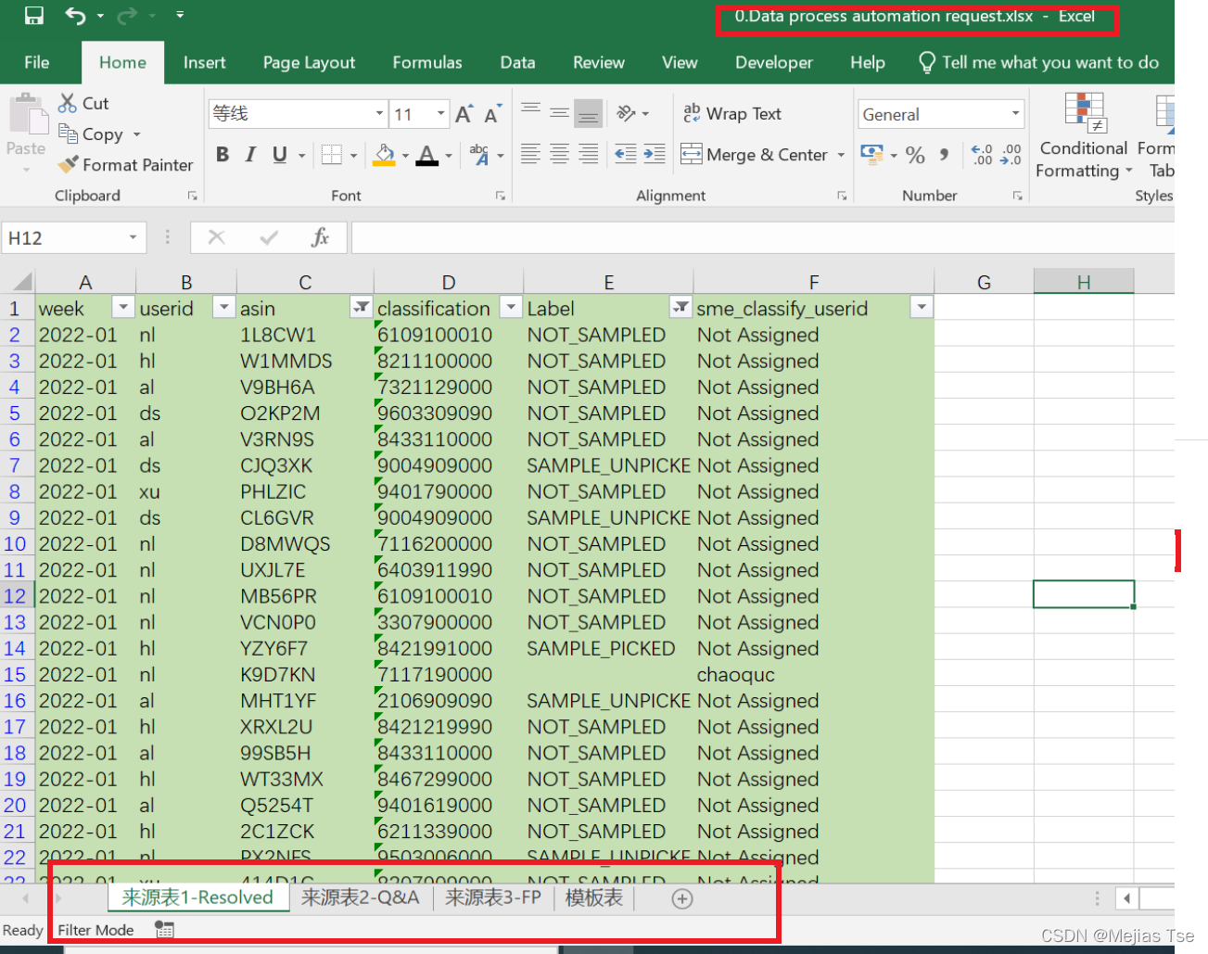
Task: Decrease font size with the small A icon
Action: pyautogui.click(x=492, y=114)
